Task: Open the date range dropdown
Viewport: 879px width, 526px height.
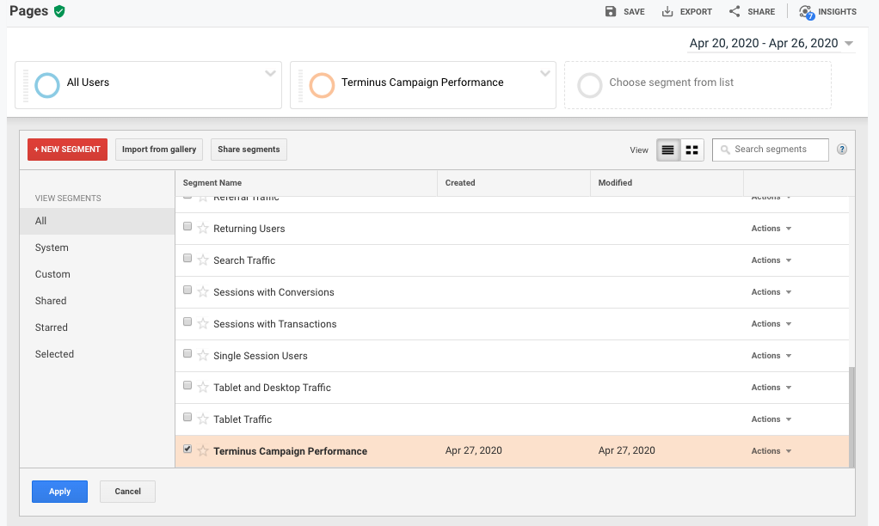Action: (771, 43)
